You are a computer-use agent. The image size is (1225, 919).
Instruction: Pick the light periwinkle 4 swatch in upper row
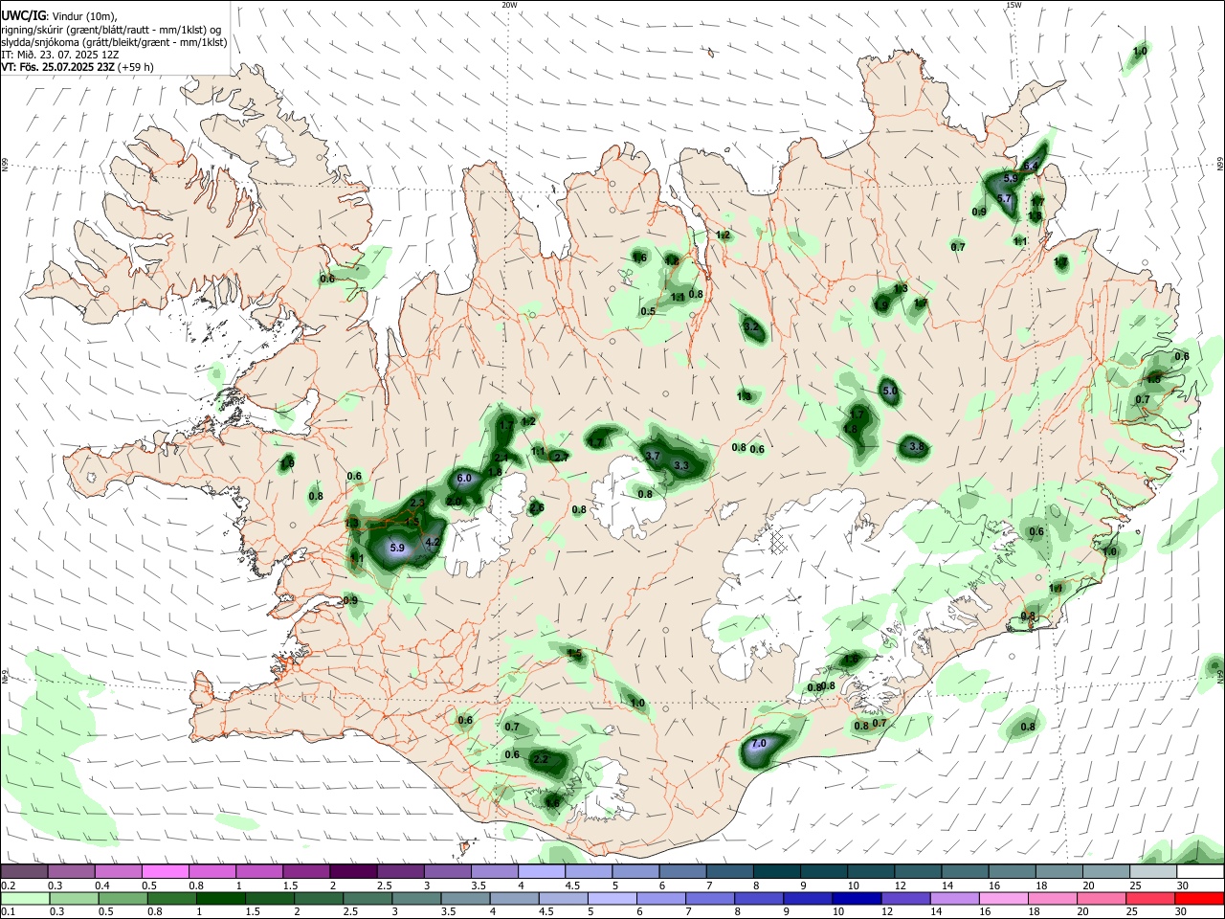[x=542, y=872]
